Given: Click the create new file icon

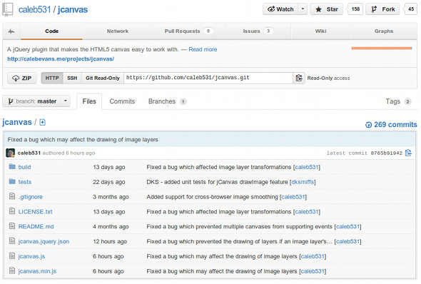Looking at the screenshot, I should [x=42, y=123].
